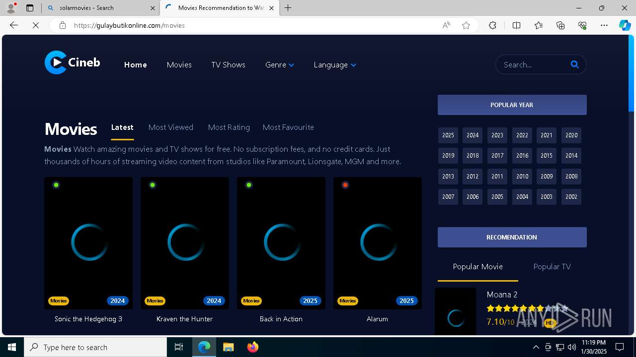Select the Most Rating tab

click(229, 127)
